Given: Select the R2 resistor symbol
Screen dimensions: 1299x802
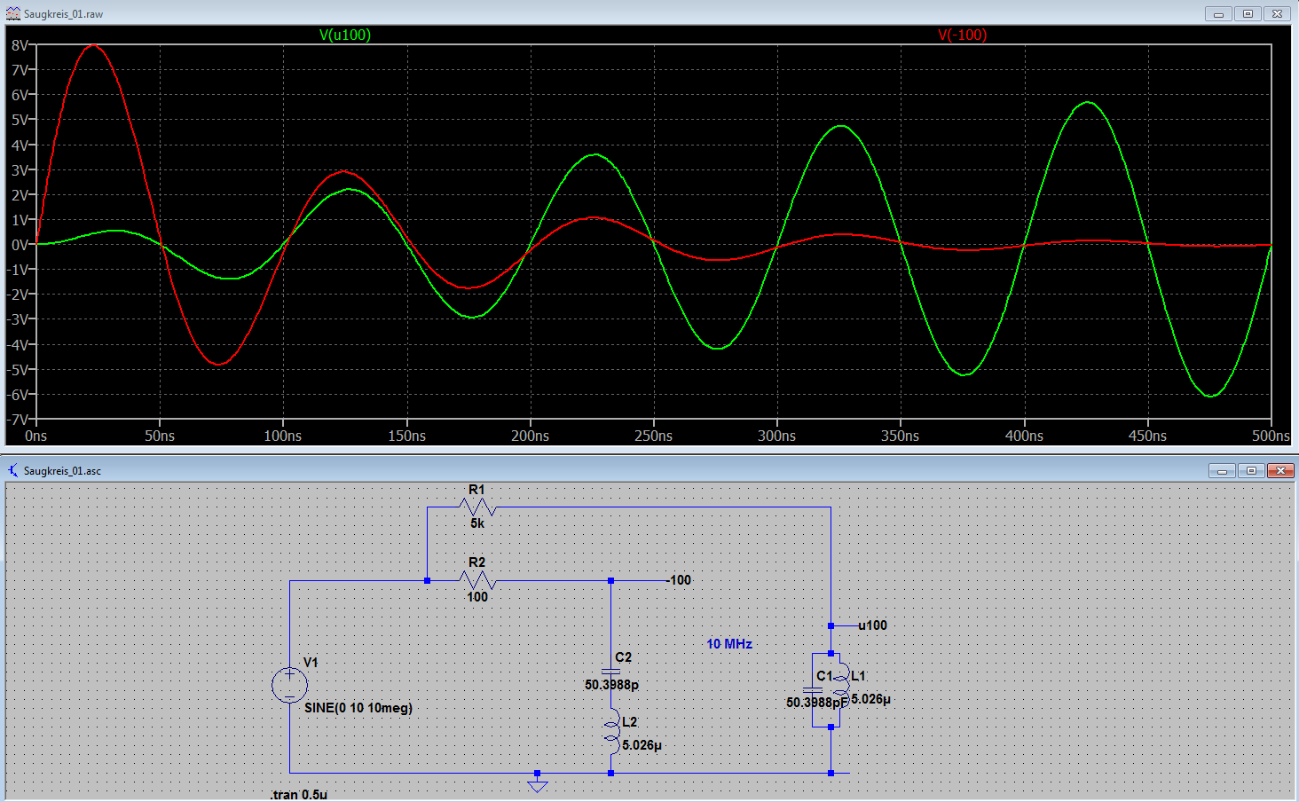Looking at the screenshot, I should click(477, 580).
